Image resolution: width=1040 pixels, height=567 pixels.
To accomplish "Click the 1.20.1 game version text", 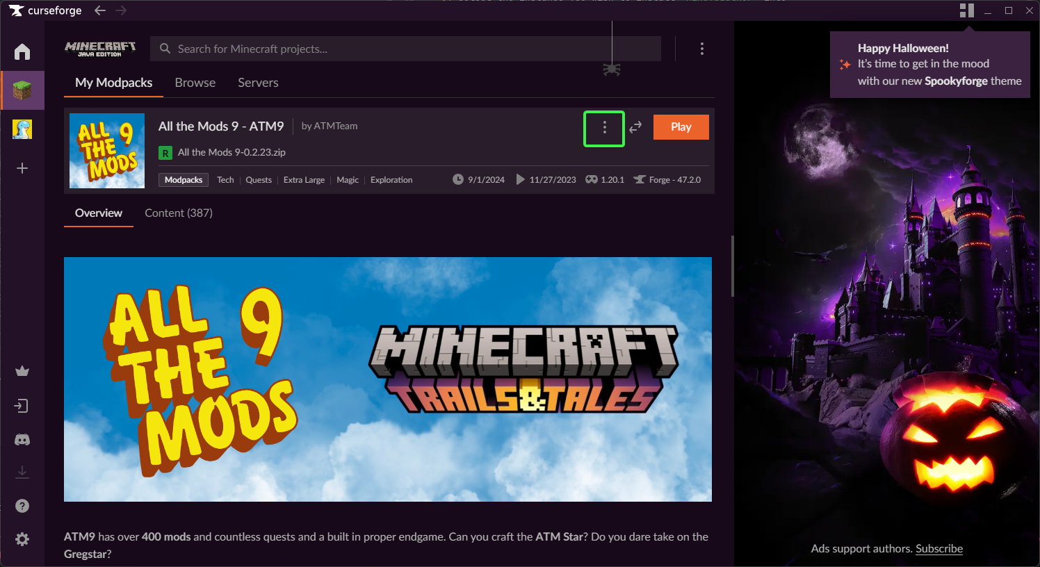I will 612,180.
